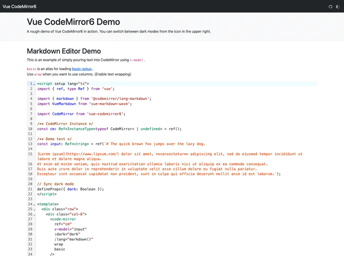Click the "<template>" tag text
This screenshot has height=256, width=344.
48,204
